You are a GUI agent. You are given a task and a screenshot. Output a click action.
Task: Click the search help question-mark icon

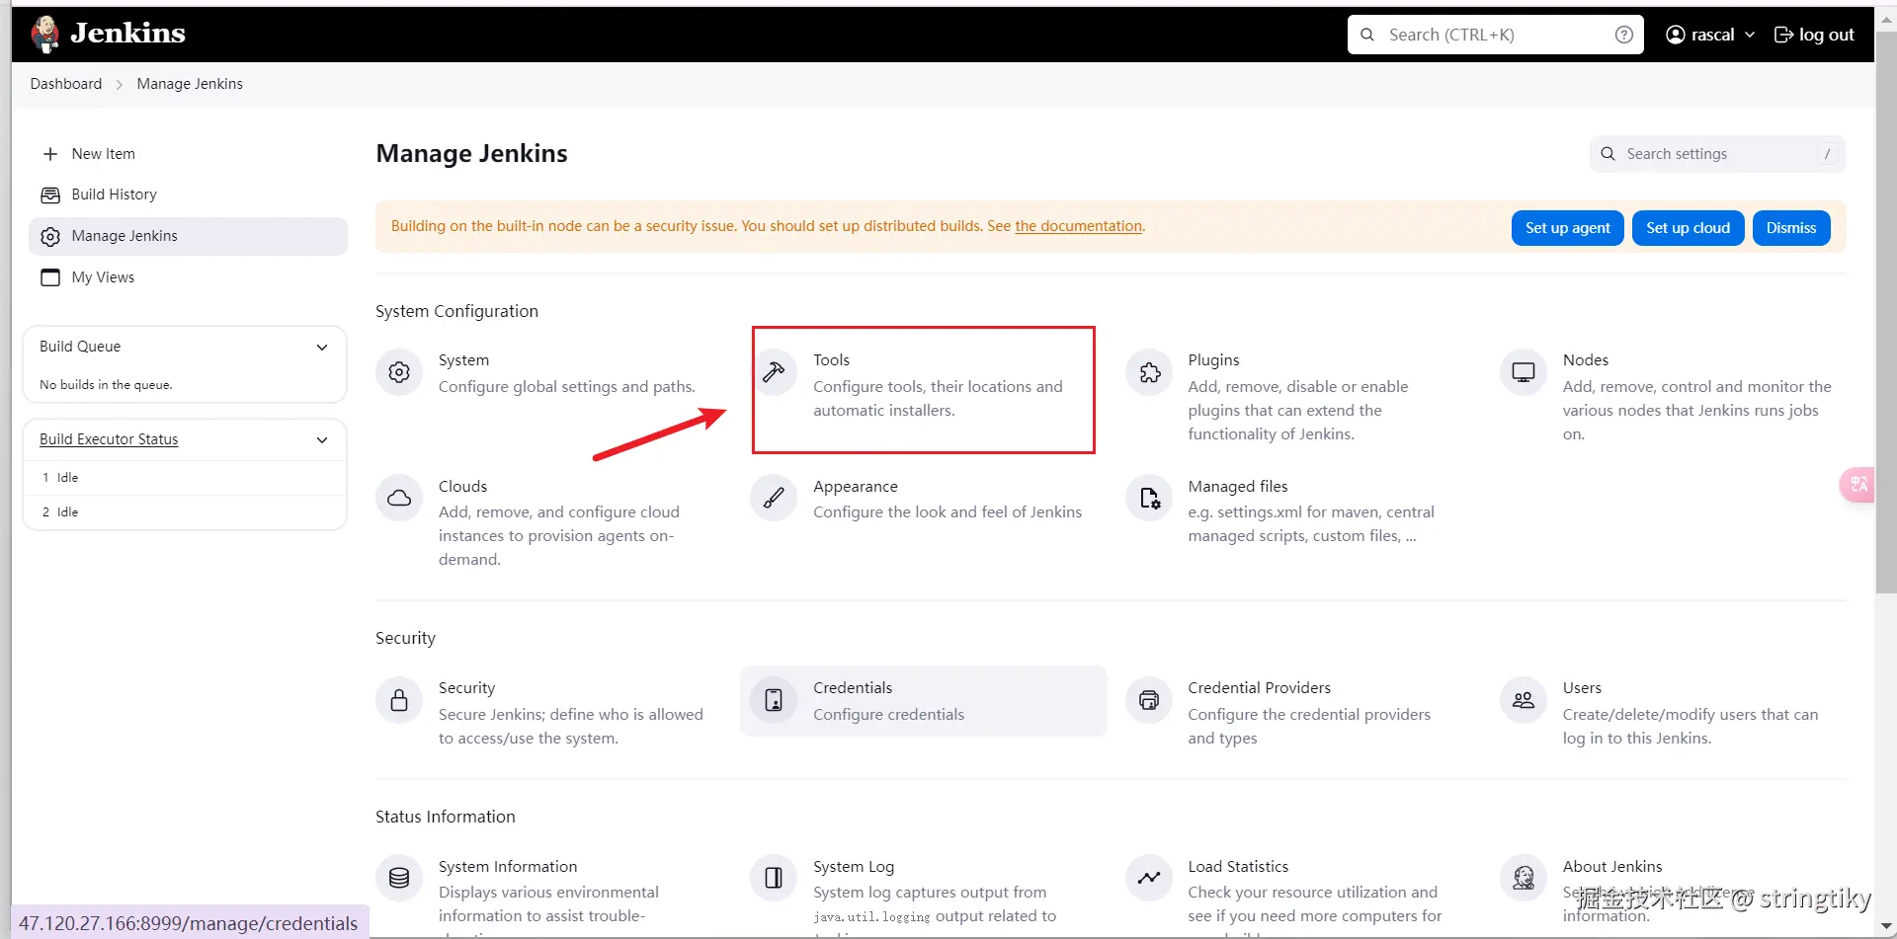[1623, 35]
